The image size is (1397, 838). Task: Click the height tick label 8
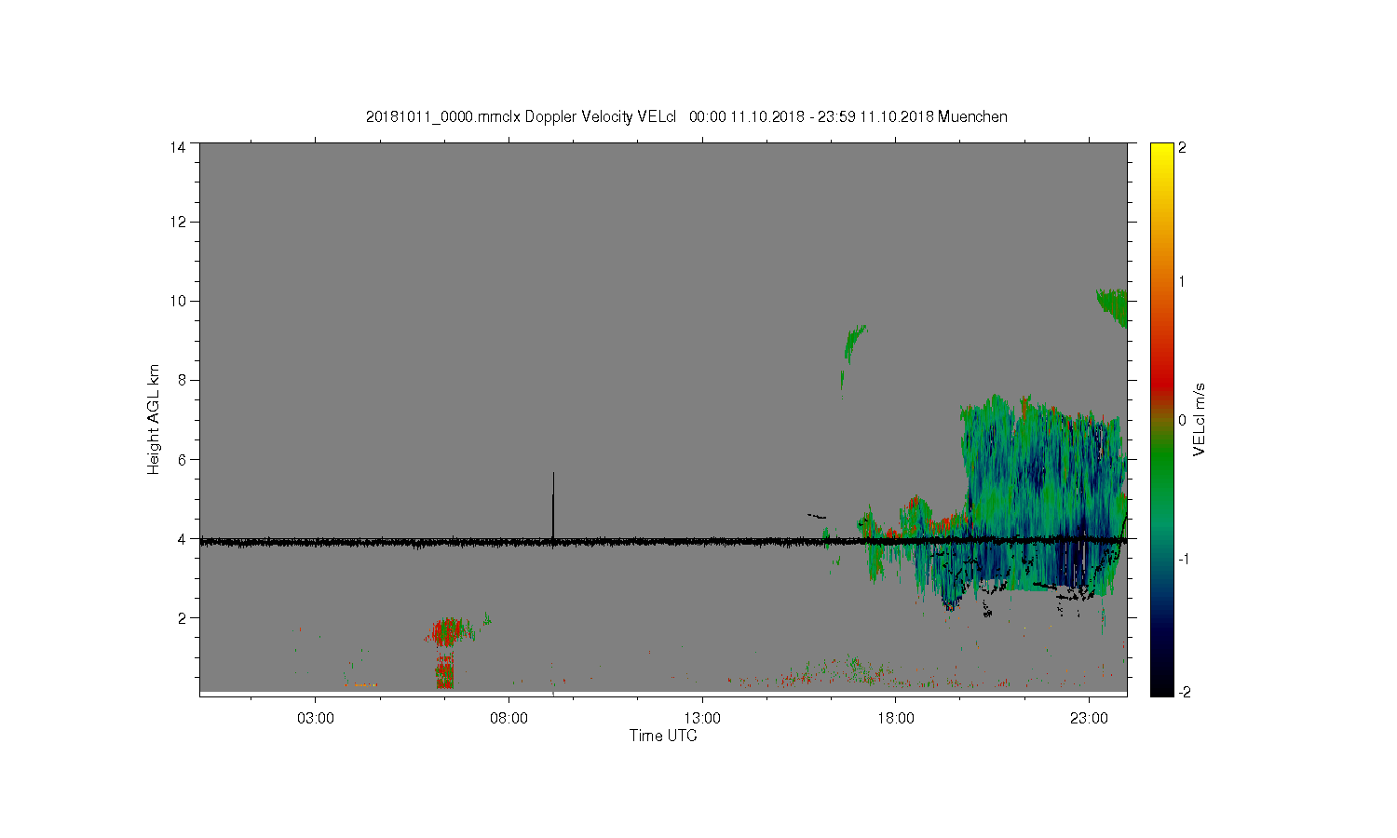coord(182,380)
